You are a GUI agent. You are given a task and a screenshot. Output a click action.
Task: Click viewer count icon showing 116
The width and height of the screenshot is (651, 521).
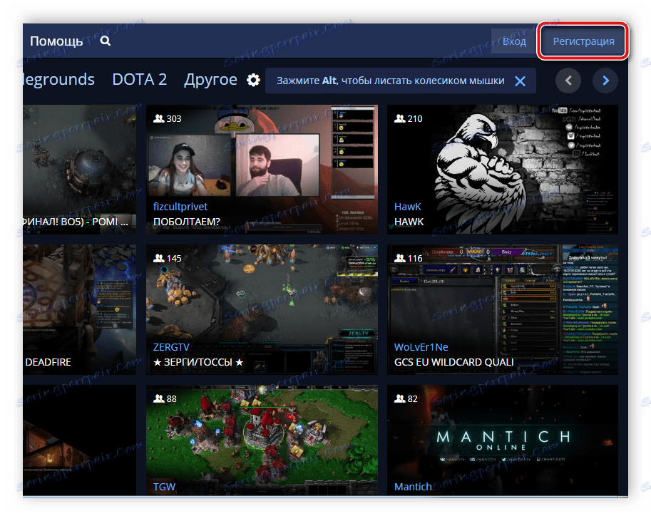[x=399, y=258]
